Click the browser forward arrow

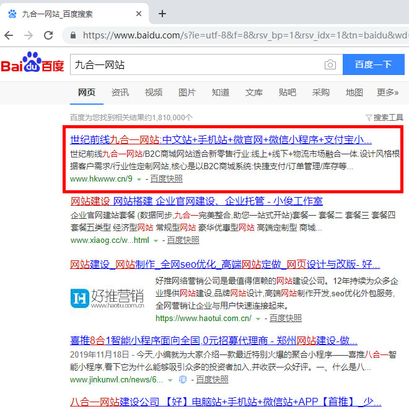pyautogui.click(x=29, y=35)
